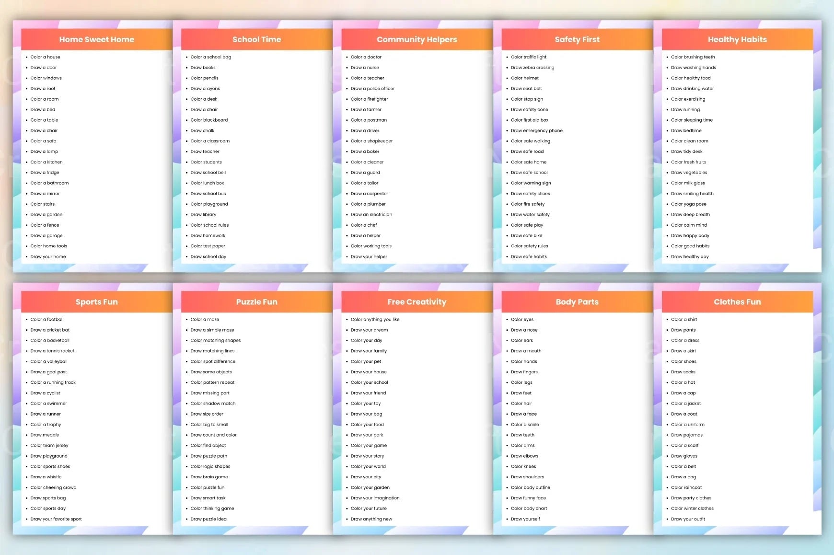
Task: Select the Home Sweet Home page header
Action: tap(97, 39)
